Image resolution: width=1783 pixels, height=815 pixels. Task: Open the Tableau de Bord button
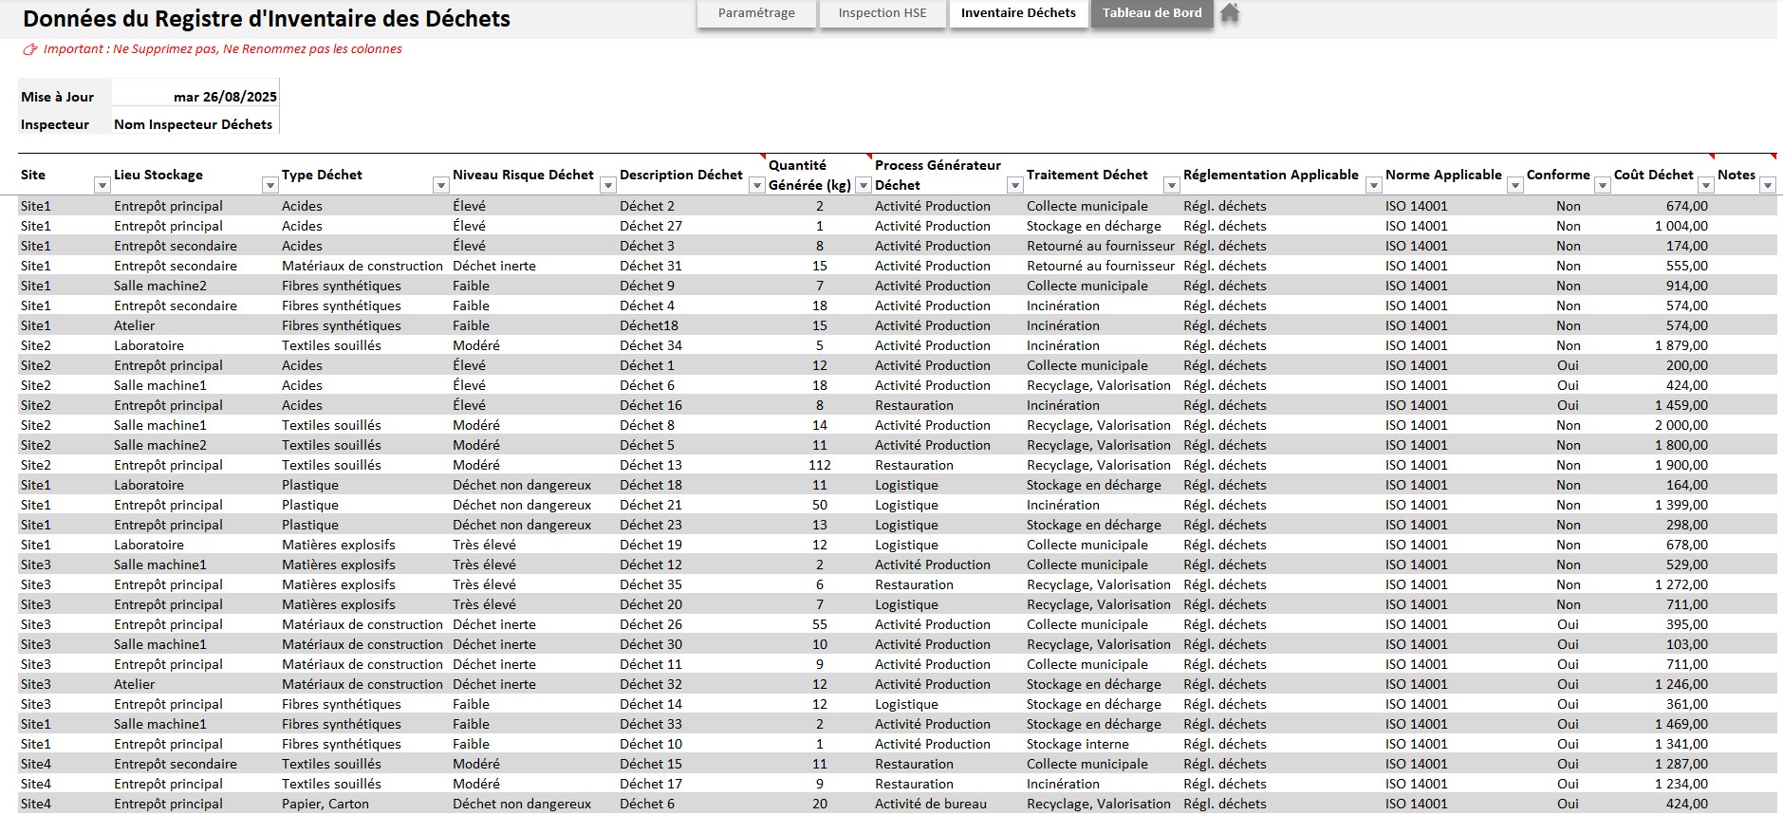(x=1151, y=13)
